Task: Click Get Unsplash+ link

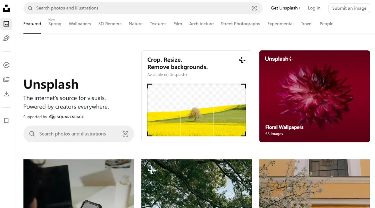Action: coord(285,8)
